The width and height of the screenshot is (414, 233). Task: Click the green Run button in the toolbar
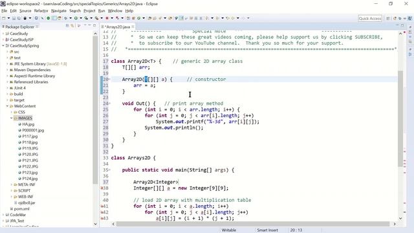tap(76, 18)
